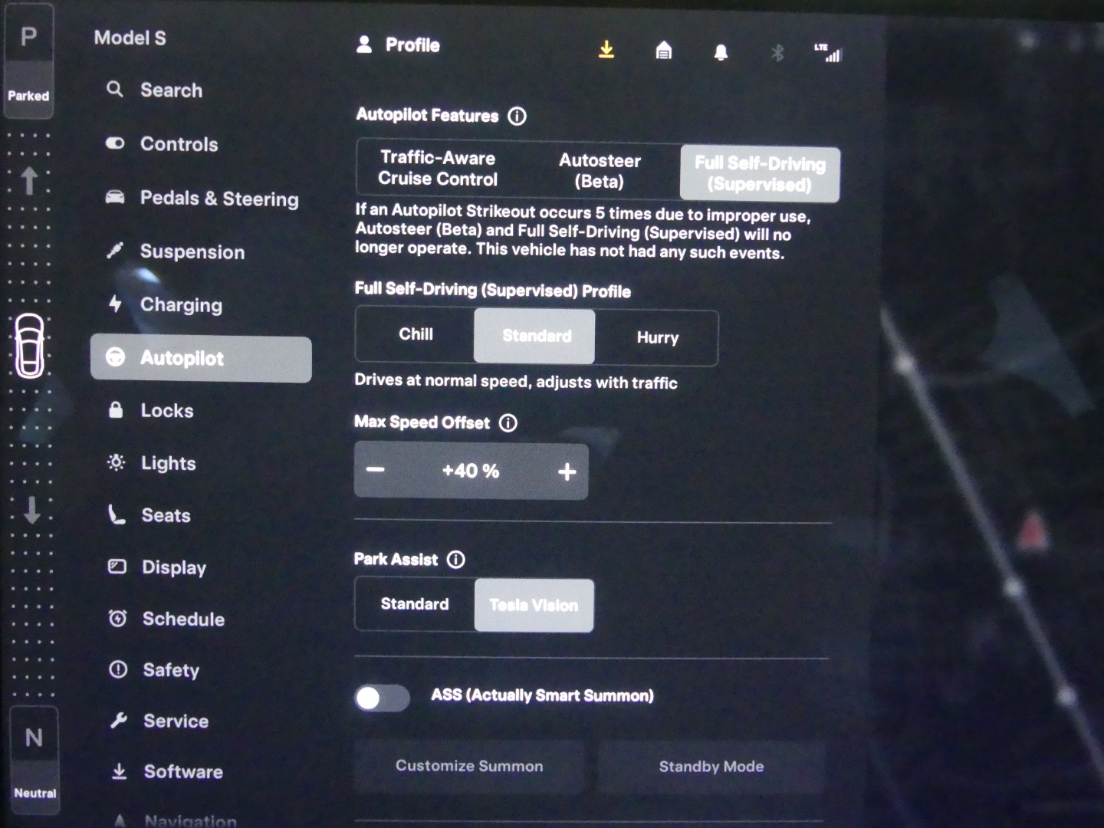Click the Bluetooth icon
The width and height of the screenshot is (1104, 828).
tap(777, 53)
